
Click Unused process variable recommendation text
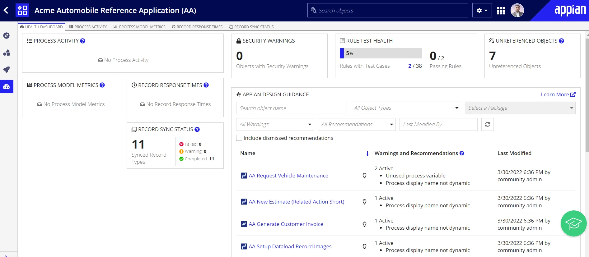416,176
